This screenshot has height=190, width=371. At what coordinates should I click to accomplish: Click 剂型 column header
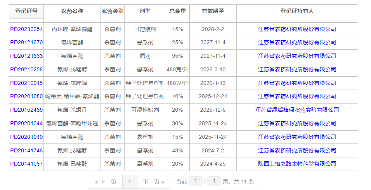pos(145,11)
